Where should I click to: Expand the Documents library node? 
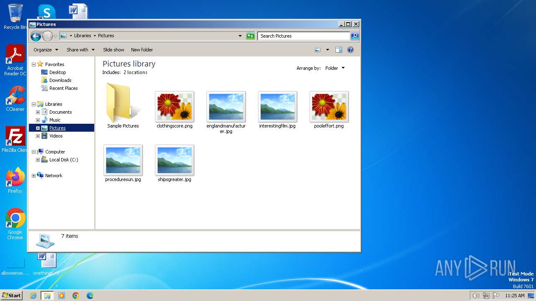[x=38, y=112]
